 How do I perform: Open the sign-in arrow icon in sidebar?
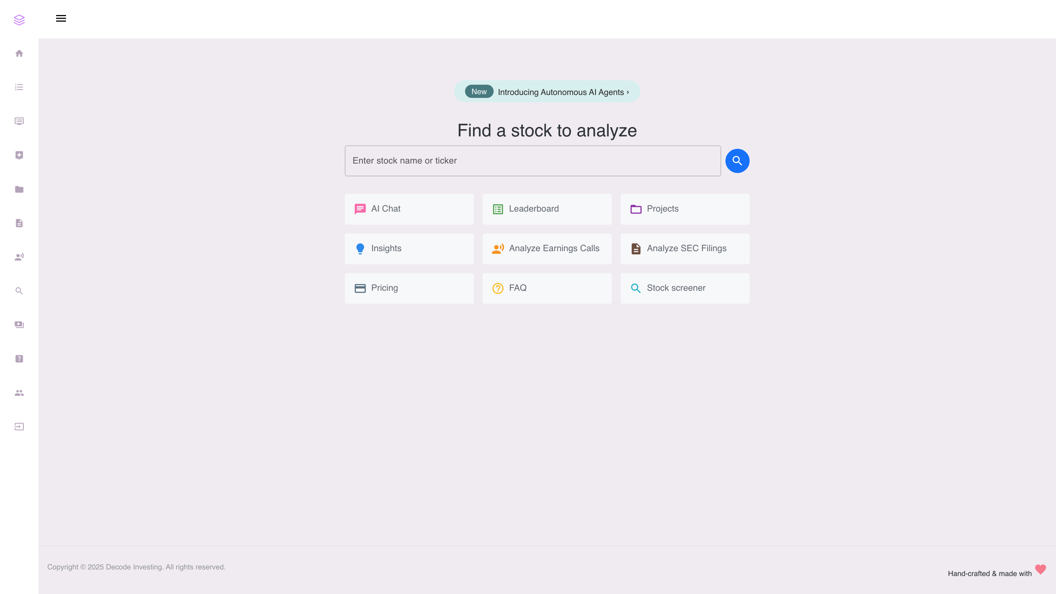click(19, 426)
